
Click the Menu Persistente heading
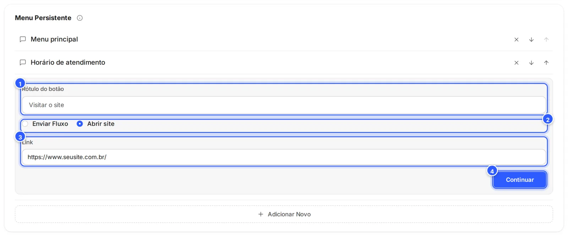(x=43, y=18)
